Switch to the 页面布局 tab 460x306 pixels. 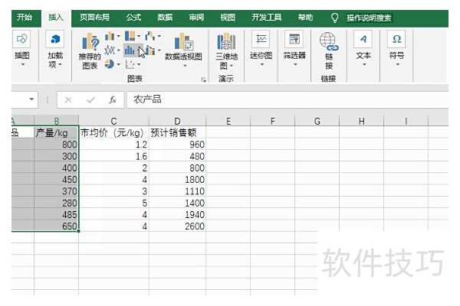point(94,18)
